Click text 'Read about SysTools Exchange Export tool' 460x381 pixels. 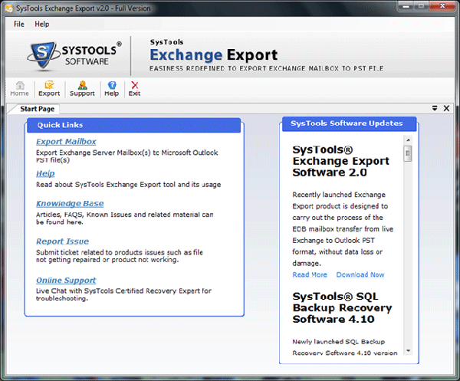(x=106, y=185)
